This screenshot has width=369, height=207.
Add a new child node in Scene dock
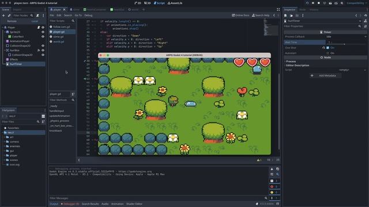point(3,16)
